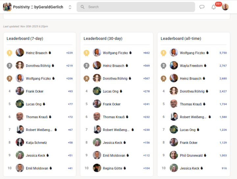Click fire icon beside Wolfgang Ficzko, 30-day
This screenshot has height=179, width=237.
130,53
